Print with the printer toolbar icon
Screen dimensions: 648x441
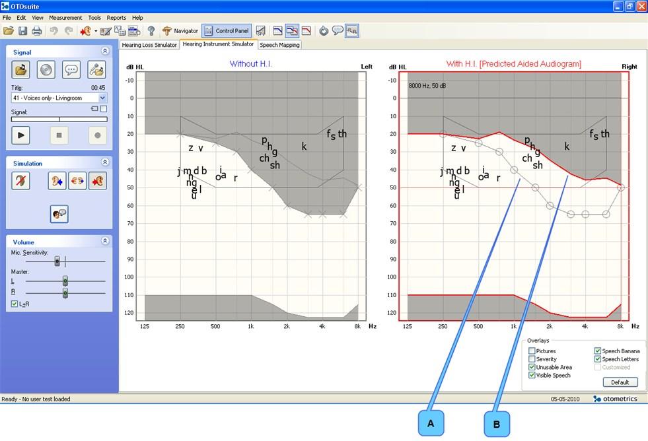37,30
